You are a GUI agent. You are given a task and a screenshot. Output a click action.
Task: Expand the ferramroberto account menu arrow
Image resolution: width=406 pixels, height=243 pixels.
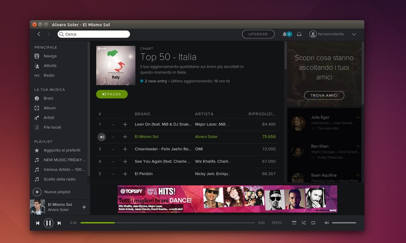point(354,35)
